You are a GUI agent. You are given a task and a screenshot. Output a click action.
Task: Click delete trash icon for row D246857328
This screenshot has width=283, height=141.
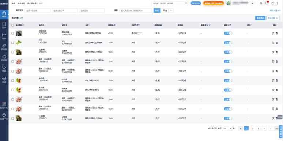tap(277, 33)
